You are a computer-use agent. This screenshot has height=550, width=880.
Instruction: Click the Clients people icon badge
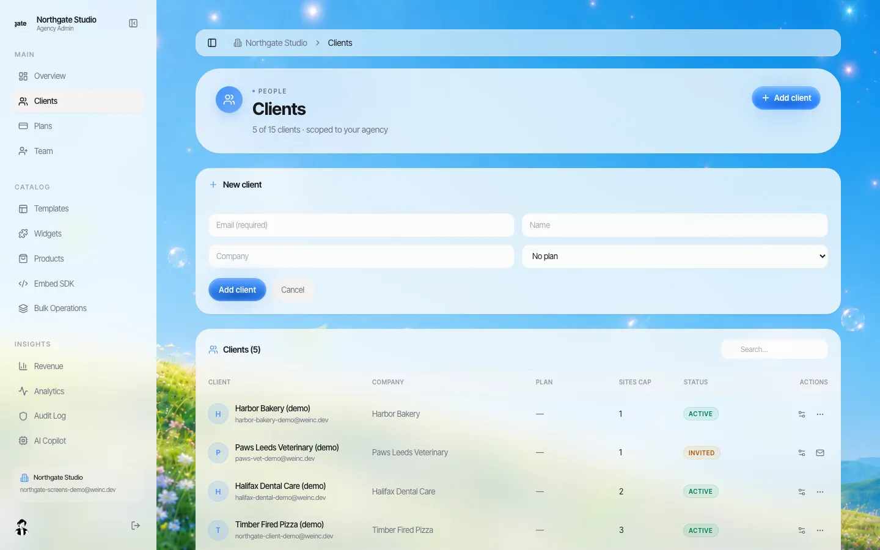pyautogui.click(x=229, y=100)
